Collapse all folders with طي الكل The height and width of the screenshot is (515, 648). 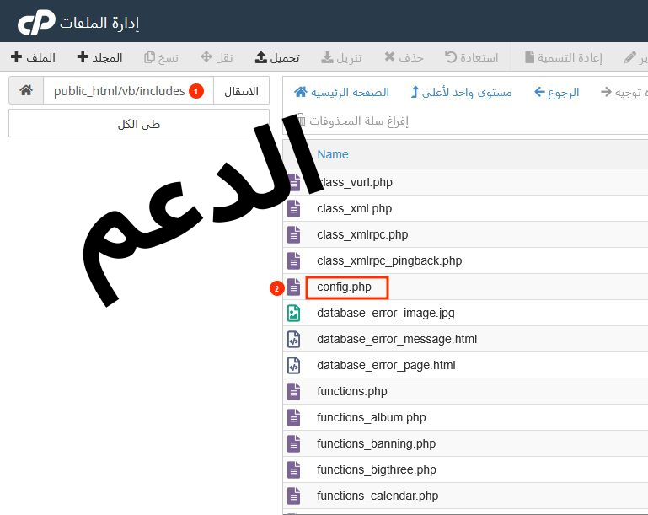coord(139,124)
